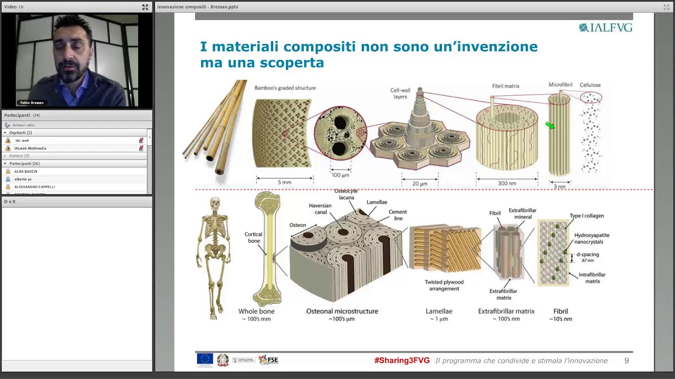Click the Hydroxyapatite nanocrystals label

(592, 238)
